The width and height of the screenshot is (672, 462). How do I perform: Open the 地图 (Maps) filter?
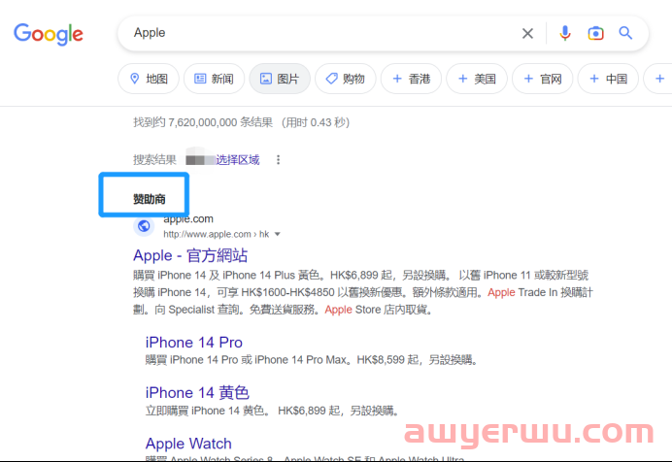click(x=149, y=79)
